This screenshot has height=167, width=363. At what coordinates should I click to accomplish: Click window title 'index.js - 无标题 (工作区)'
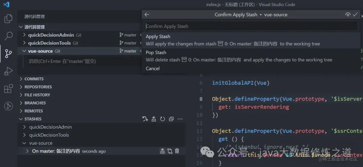230,4
